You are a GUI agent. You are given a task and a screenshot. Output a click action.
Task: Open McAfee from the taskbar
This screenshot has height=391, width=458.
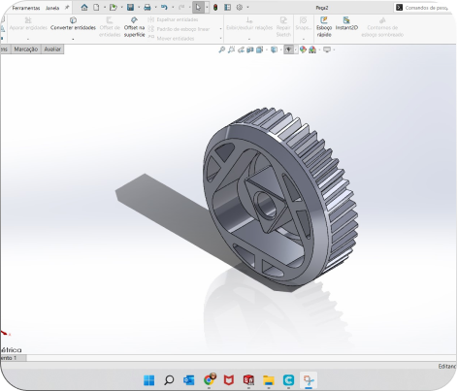pos(229,380)
